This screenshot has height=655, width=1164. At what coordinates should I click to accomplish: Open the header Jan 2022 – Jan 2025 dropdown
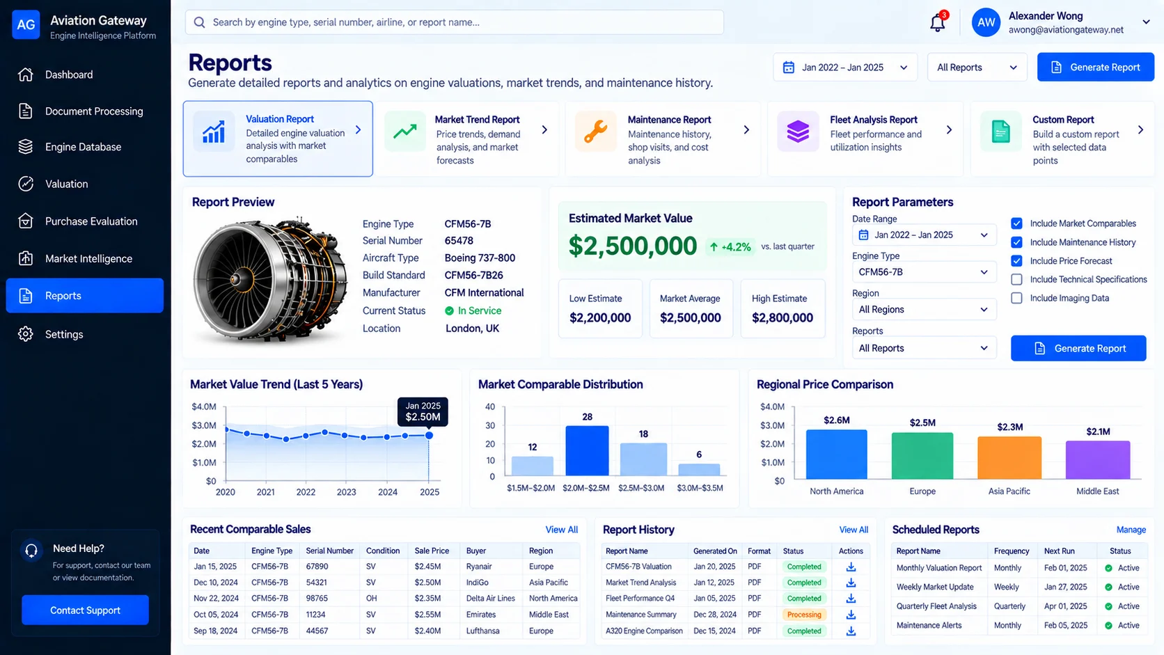(845, 68)
